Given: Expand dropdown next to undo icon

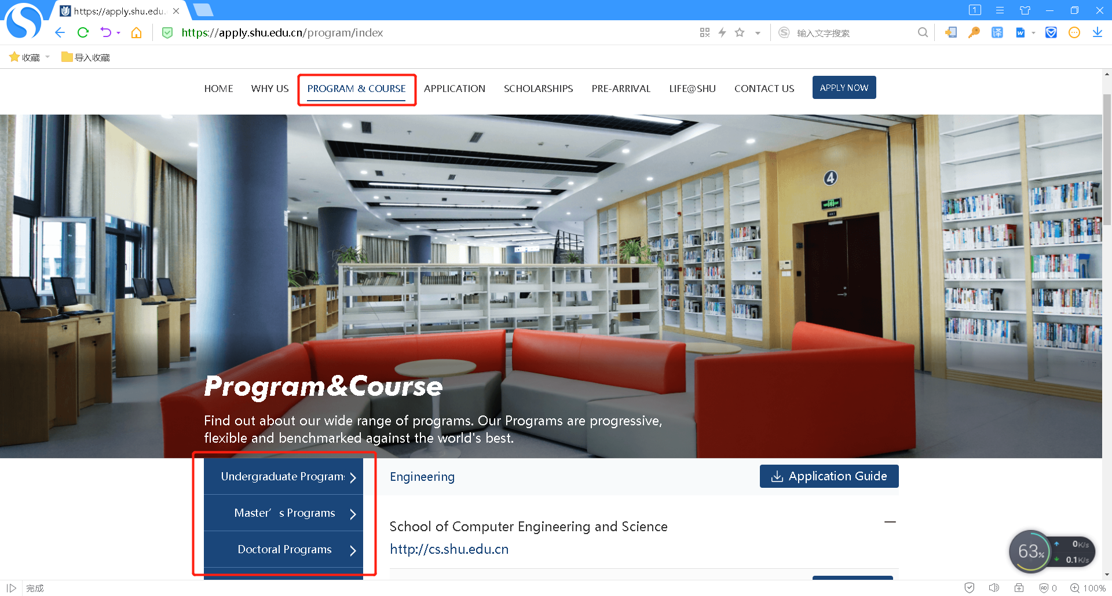Looking at the screenshot, I should pos(118,34).
